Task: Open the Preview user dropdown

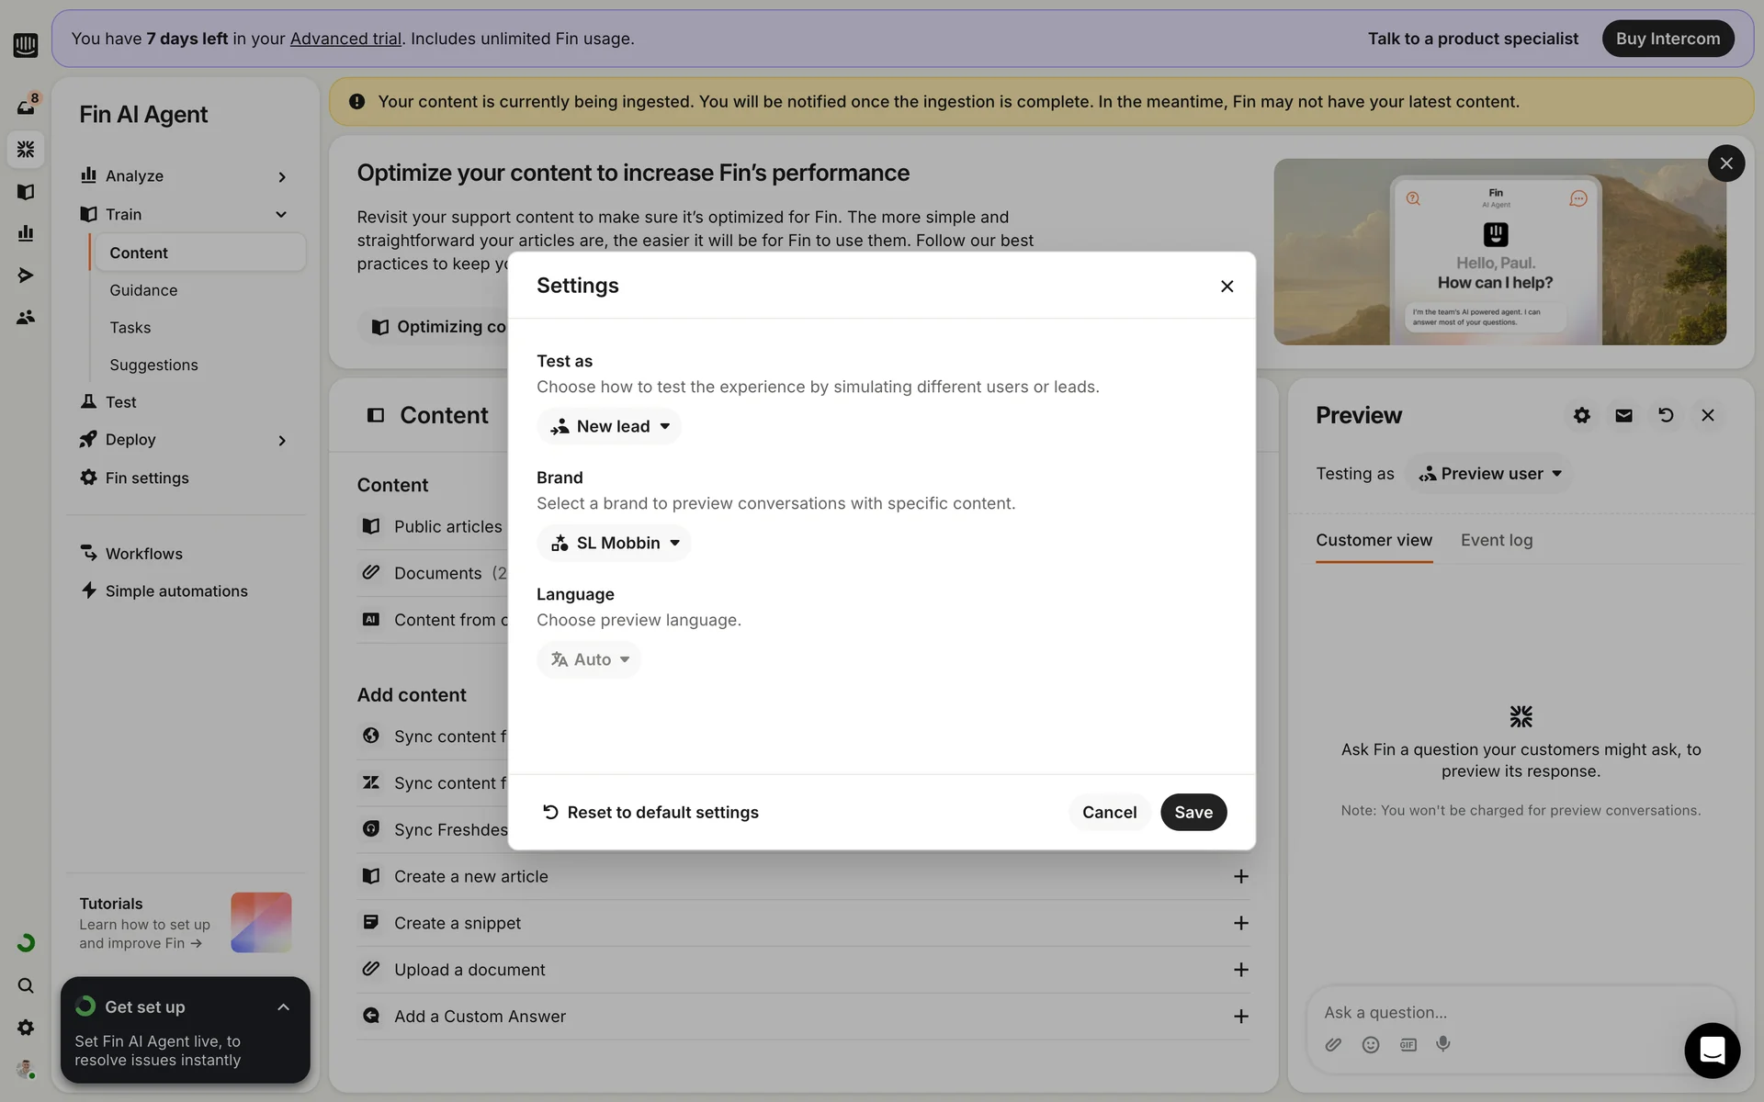Action: coord(1489,474)
